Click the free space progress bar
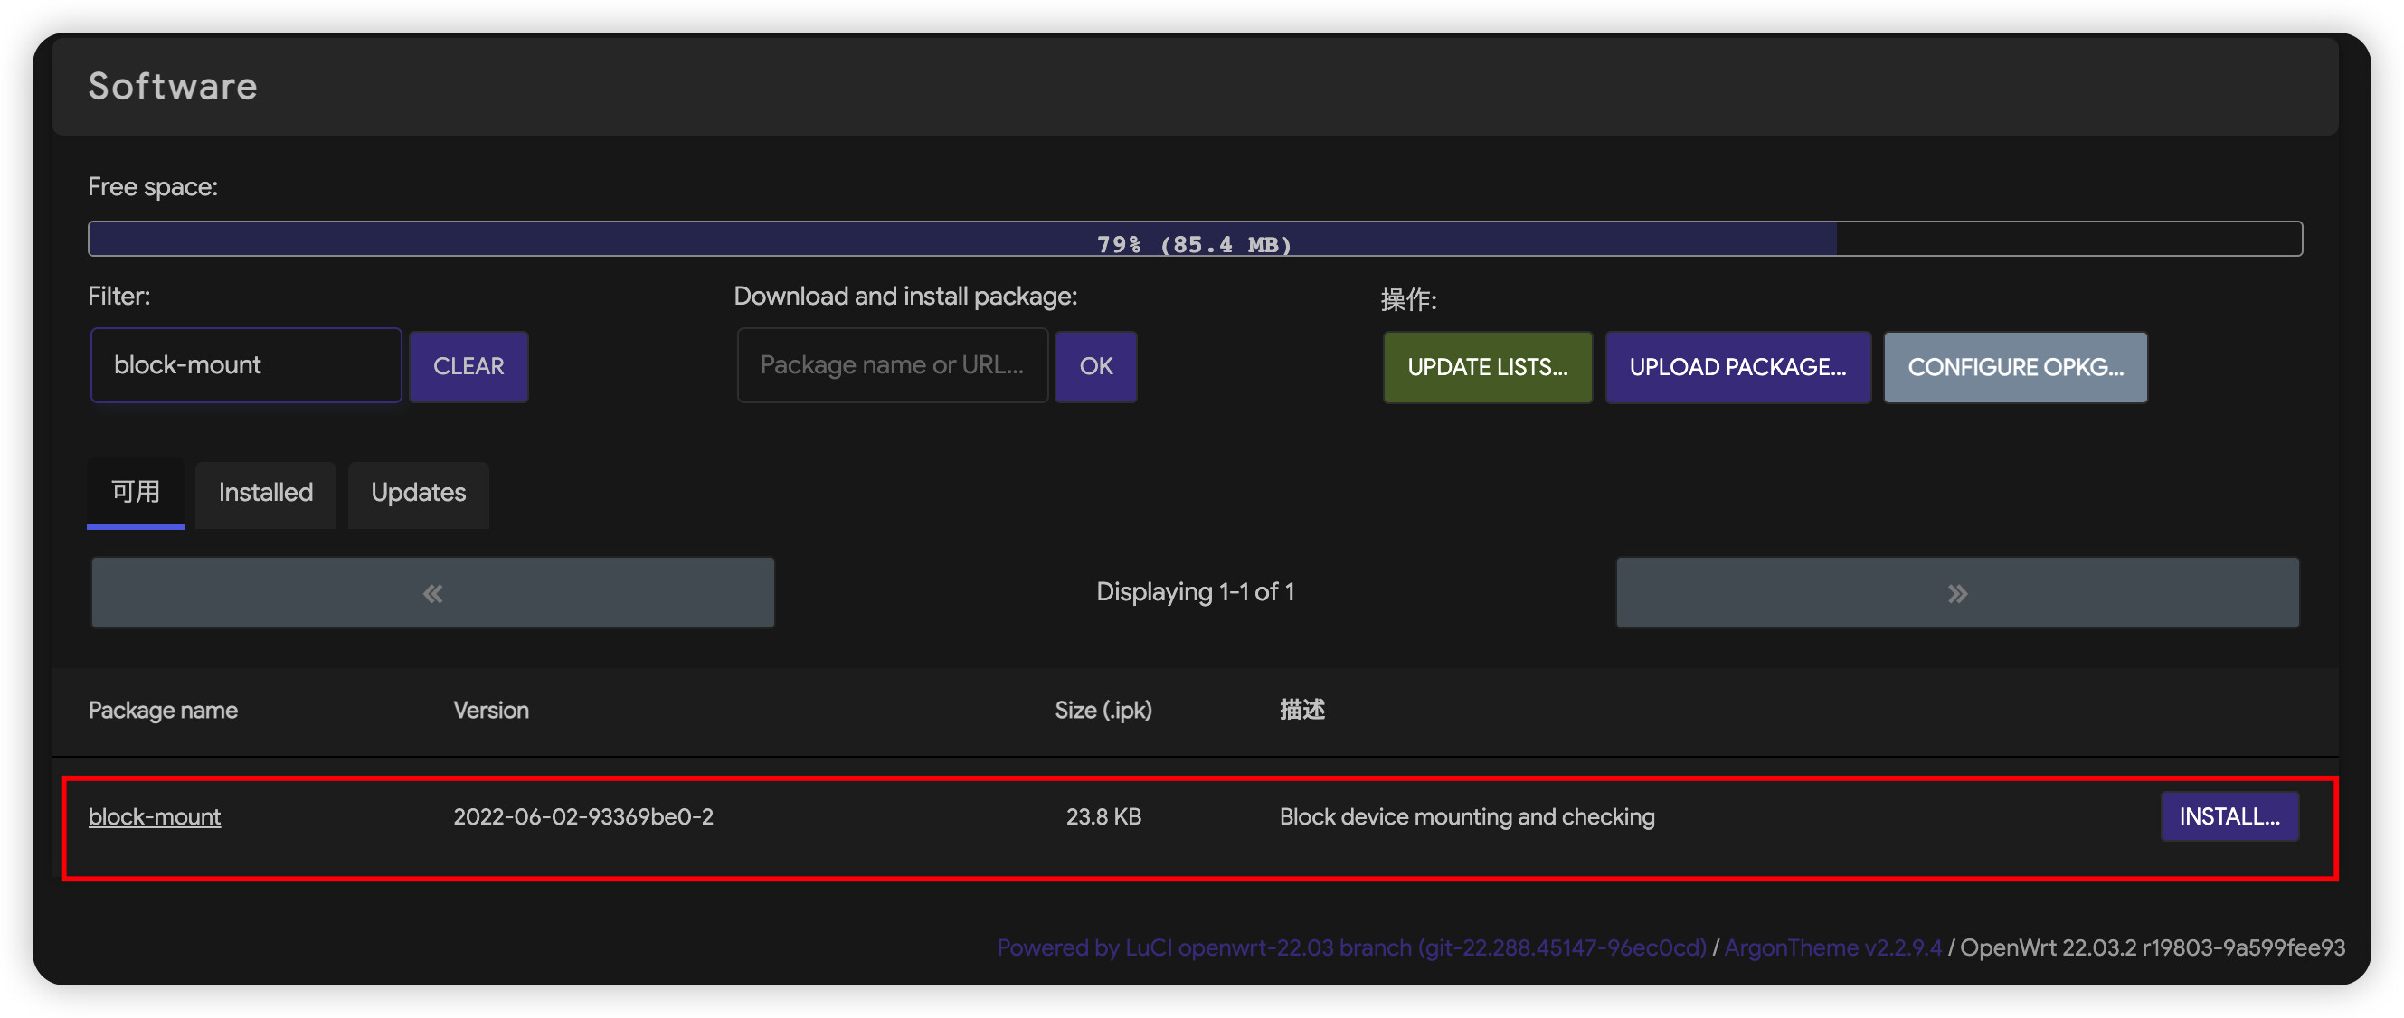 [x=1194, y=239]
